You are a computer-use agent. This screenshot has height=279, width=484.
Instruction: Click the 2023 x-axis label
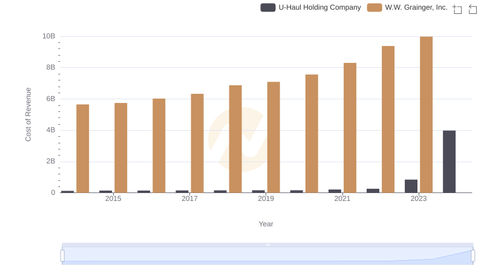[x=419, y=199]
